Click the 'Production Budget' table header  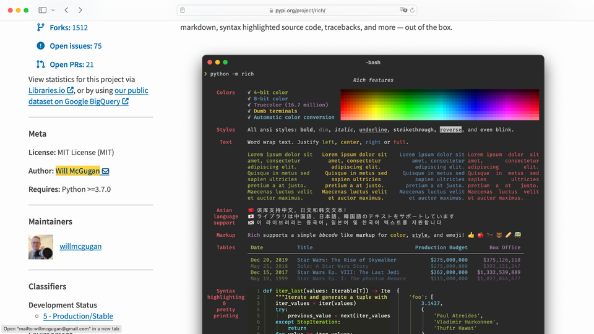click(x=441, y=247)
